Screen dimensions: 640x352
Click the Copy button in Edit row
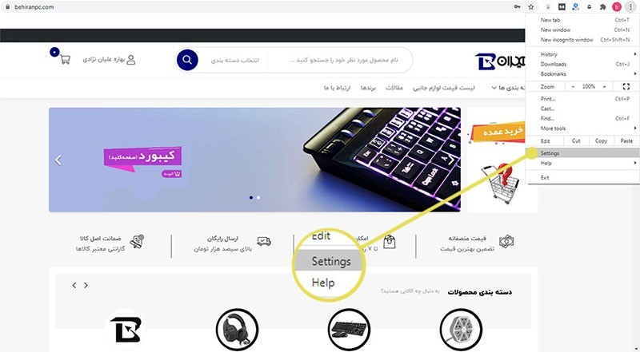(601, 141)
